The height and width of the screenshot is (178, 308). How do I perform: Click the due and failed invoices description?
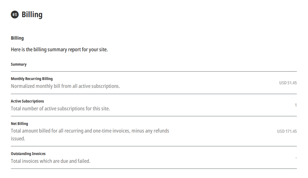pos(50,161)
